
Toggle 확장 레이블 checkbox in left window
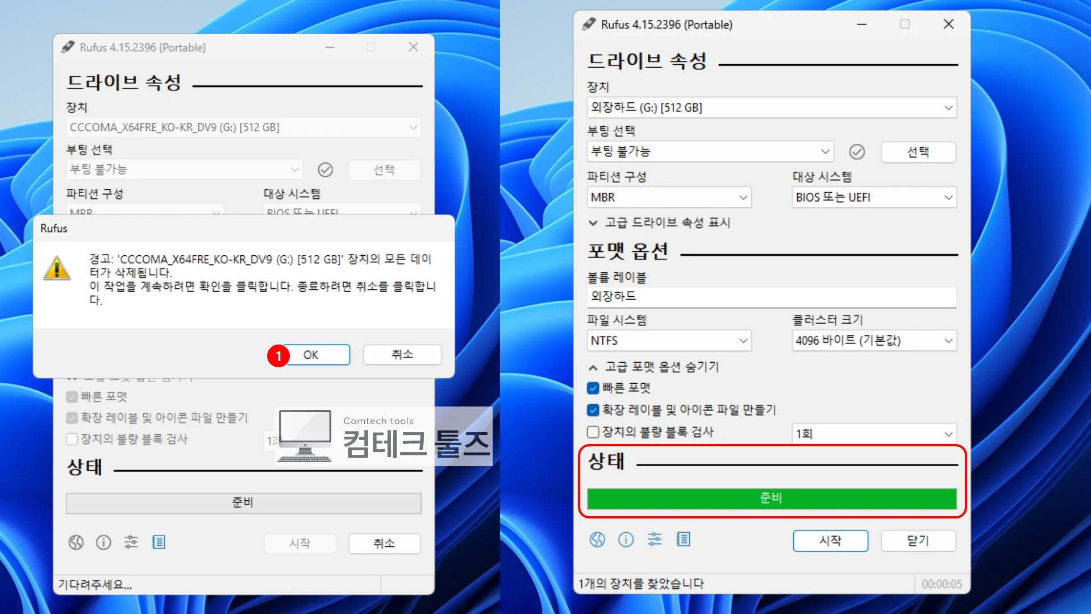(72, 418)
